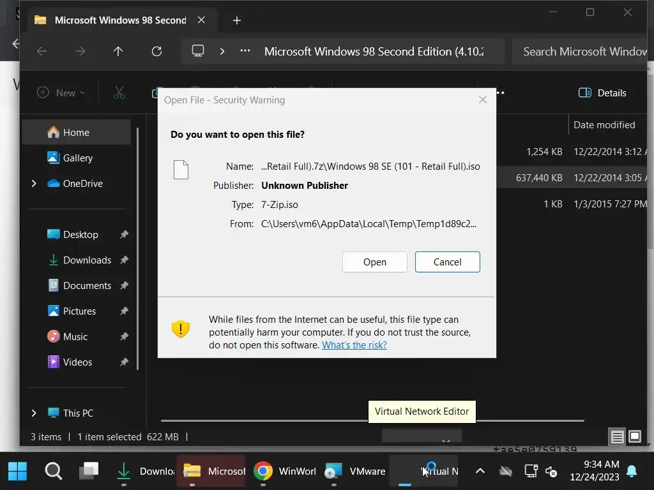Image resolution: width=654 pixels, height=490 pixels.
Task: Switch to details list view
Action: [617, 436]
